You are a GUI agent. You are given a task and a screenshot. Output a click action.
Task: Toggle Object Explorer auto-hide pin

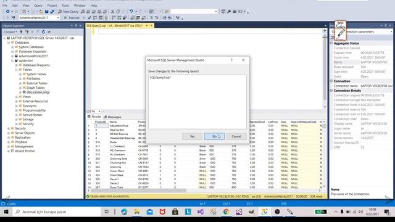[x=76, y=26]
